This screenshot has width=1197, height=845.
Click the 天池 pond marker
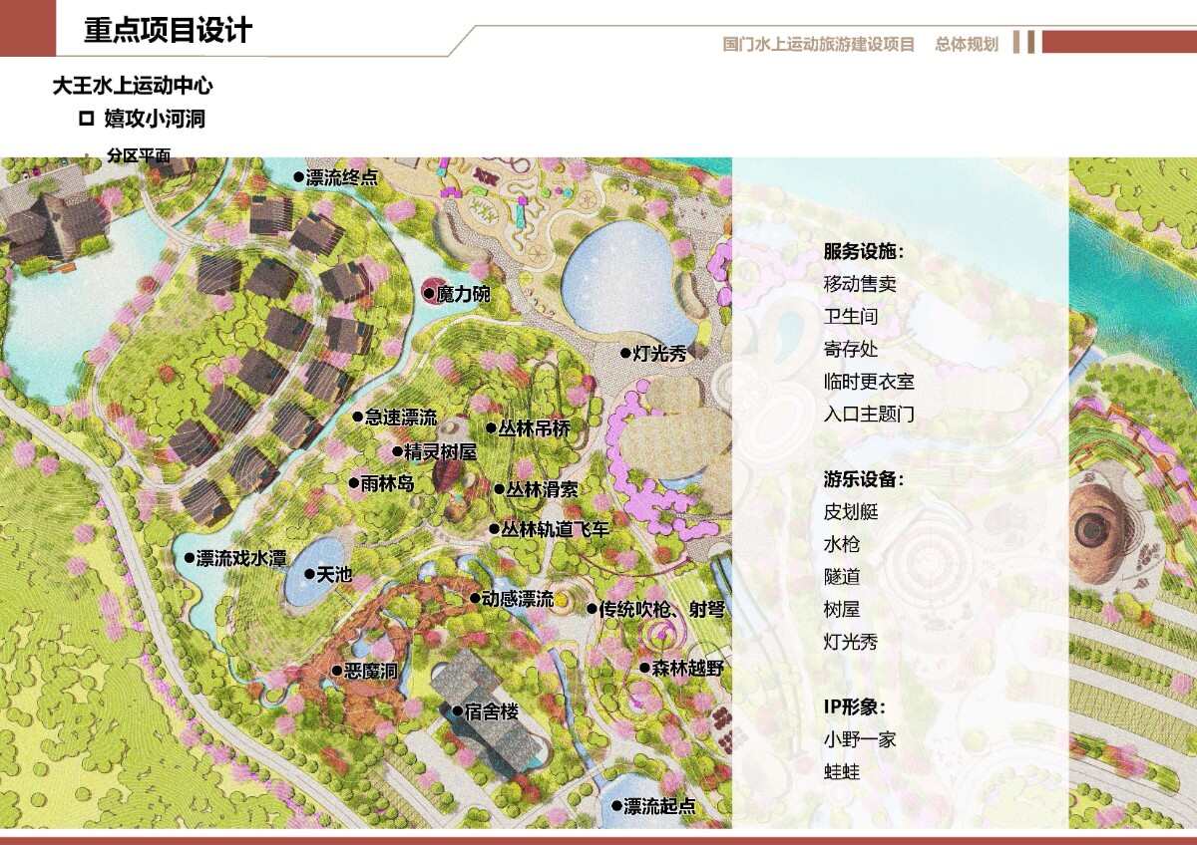point(309,574)
